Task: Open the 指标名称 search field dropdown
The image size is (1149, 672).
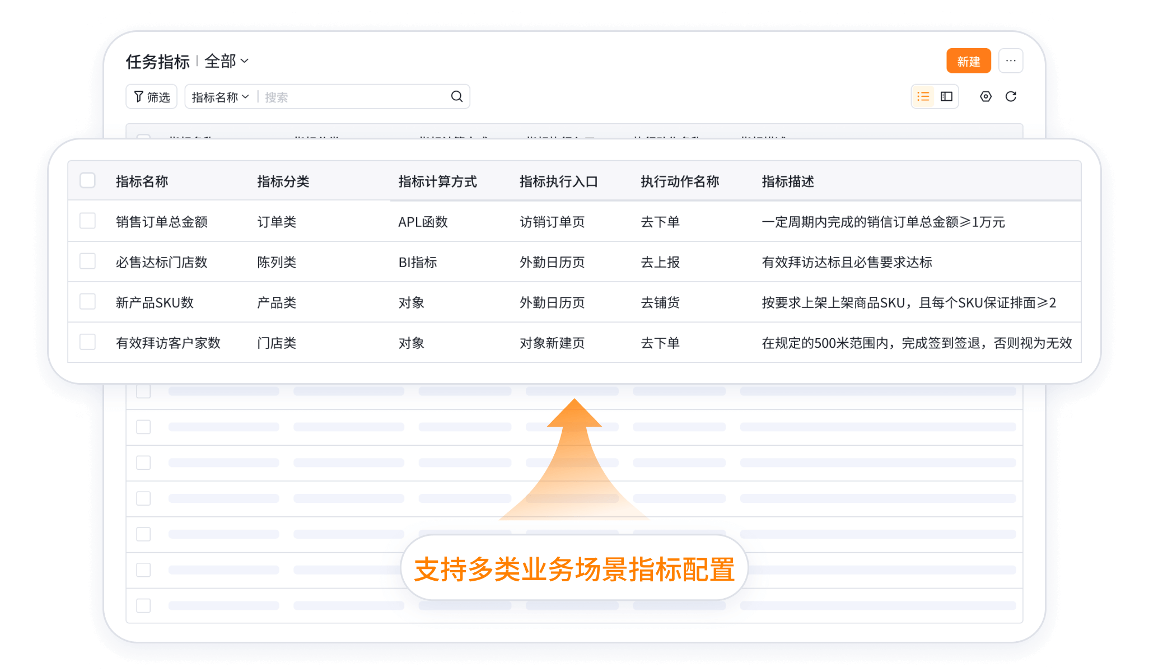Action: click(x=220, y=97)
